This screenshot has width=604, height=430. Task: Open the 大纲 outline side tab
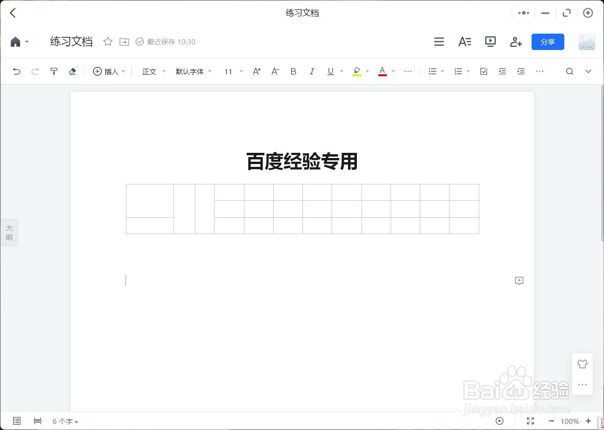coord(9,233)
